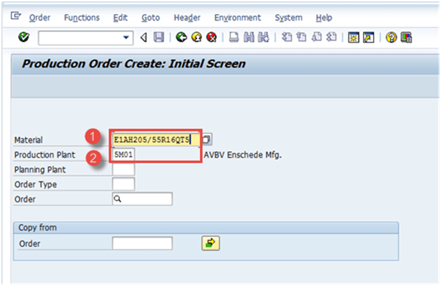This screenshot has width=441, height=286.
Task: Open the Order menu
Action: pyautogui.click(x=40, y=17)
